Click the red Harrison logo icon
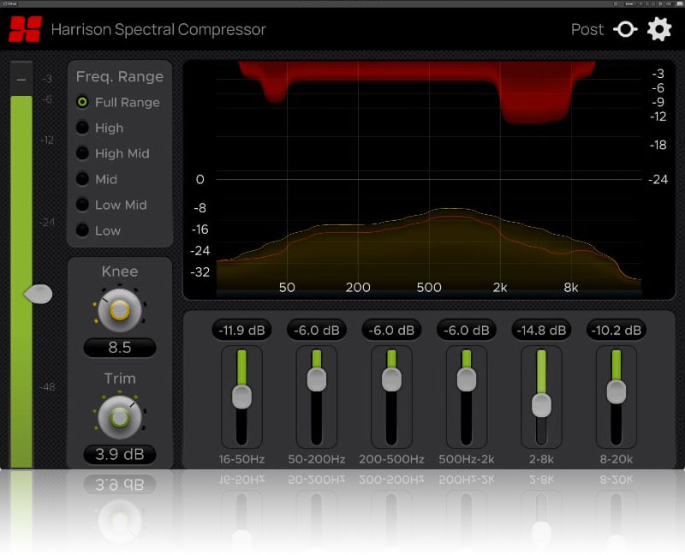Image resolution: width=685 pixels, height=555 pixels. point(25,29)
